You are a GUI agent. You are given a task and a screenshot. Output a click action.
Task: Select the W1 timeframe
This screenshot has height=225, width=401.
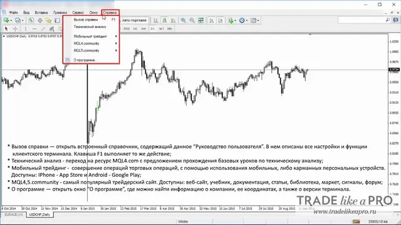point(161,29)
